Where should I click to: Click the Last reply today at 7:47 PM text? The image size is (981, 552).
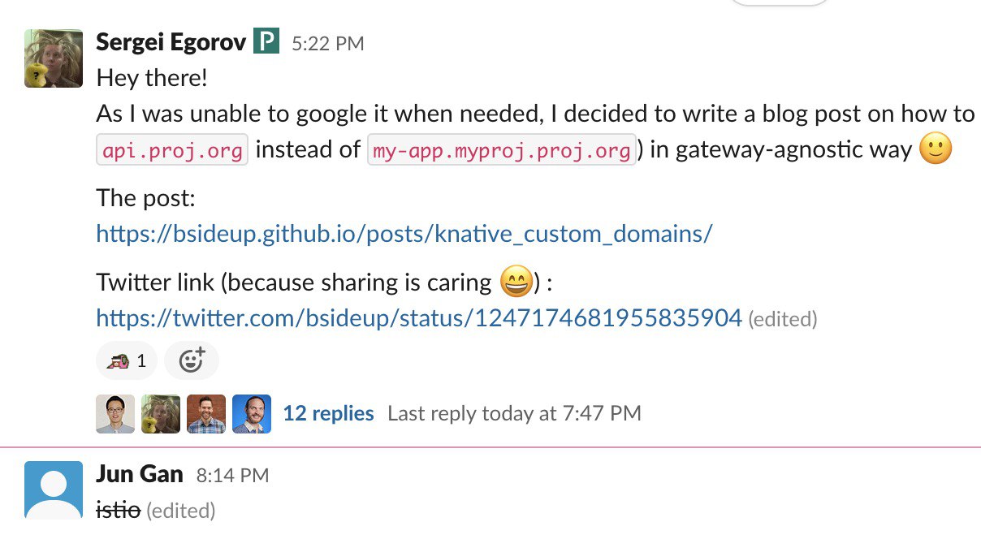coord(514,413)
